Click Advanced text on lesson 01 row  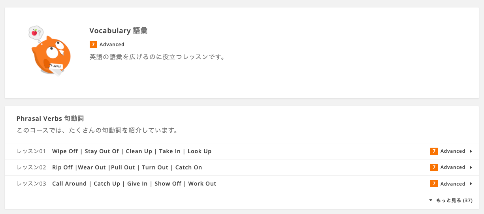pos(453,151)
